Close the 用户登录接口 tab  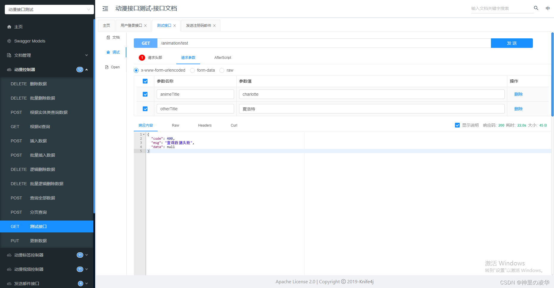[145, 26]
